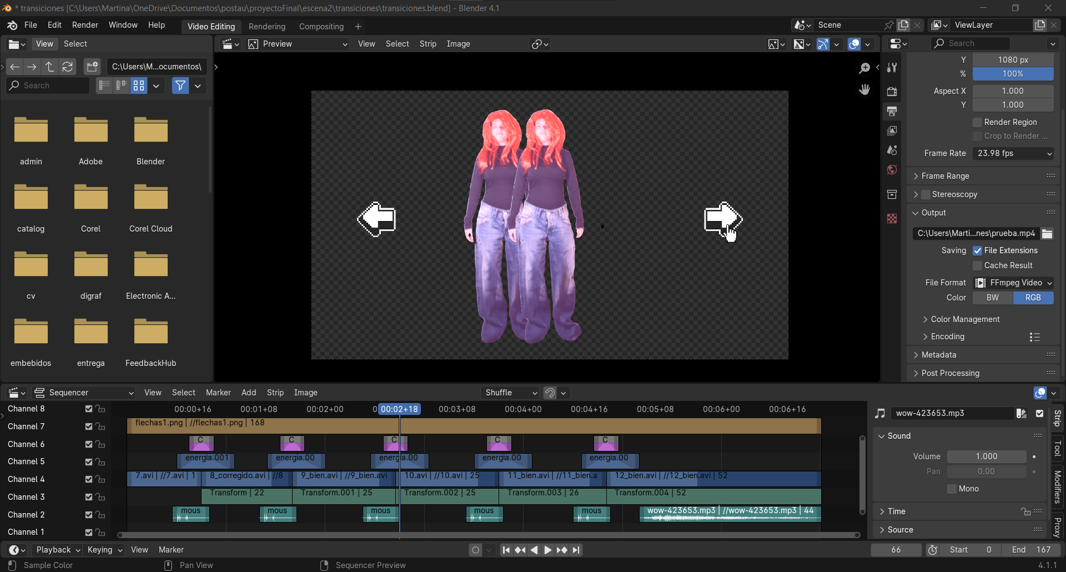Click the zoom magnifier in preview
This screenshot has width=1066, height=572.
[x=864, y=68]
